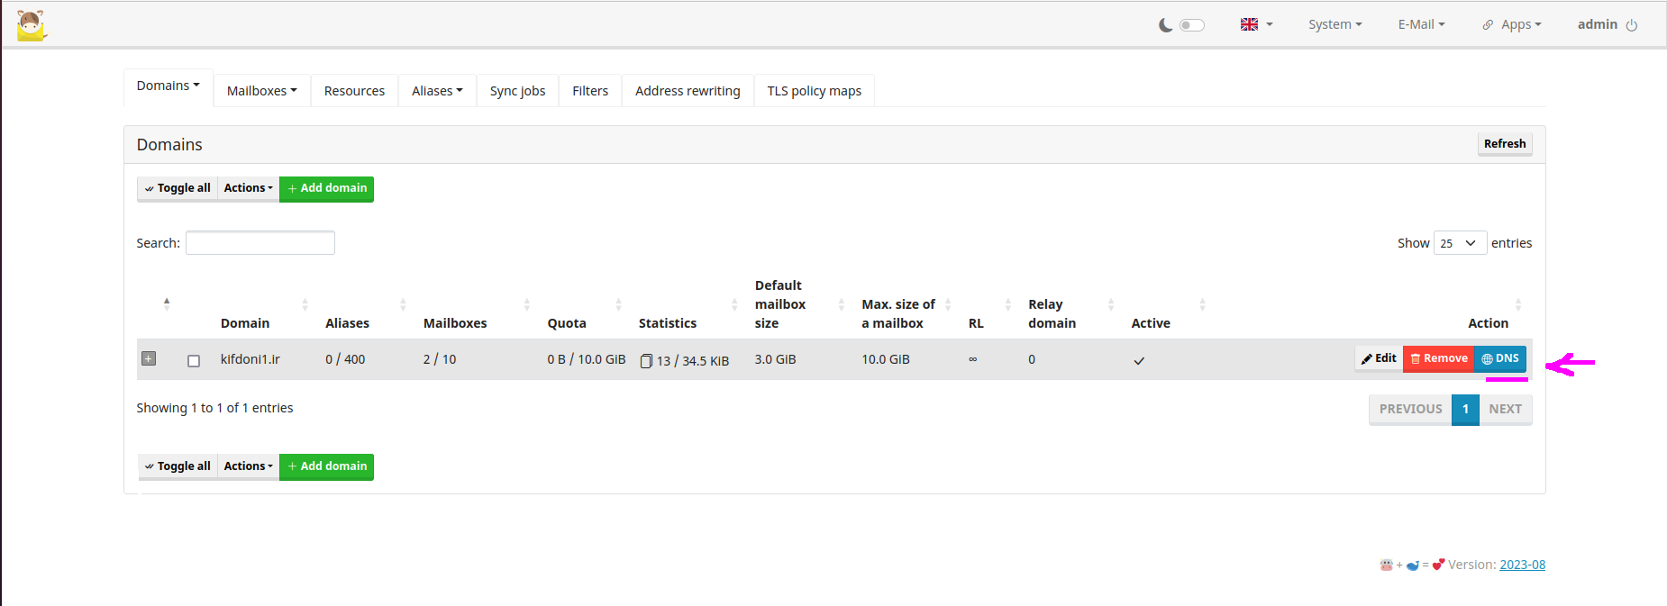The height and width of the screenshot is (606, 1667).
Task: Click the admin logout power icon
Action: 1632,25
